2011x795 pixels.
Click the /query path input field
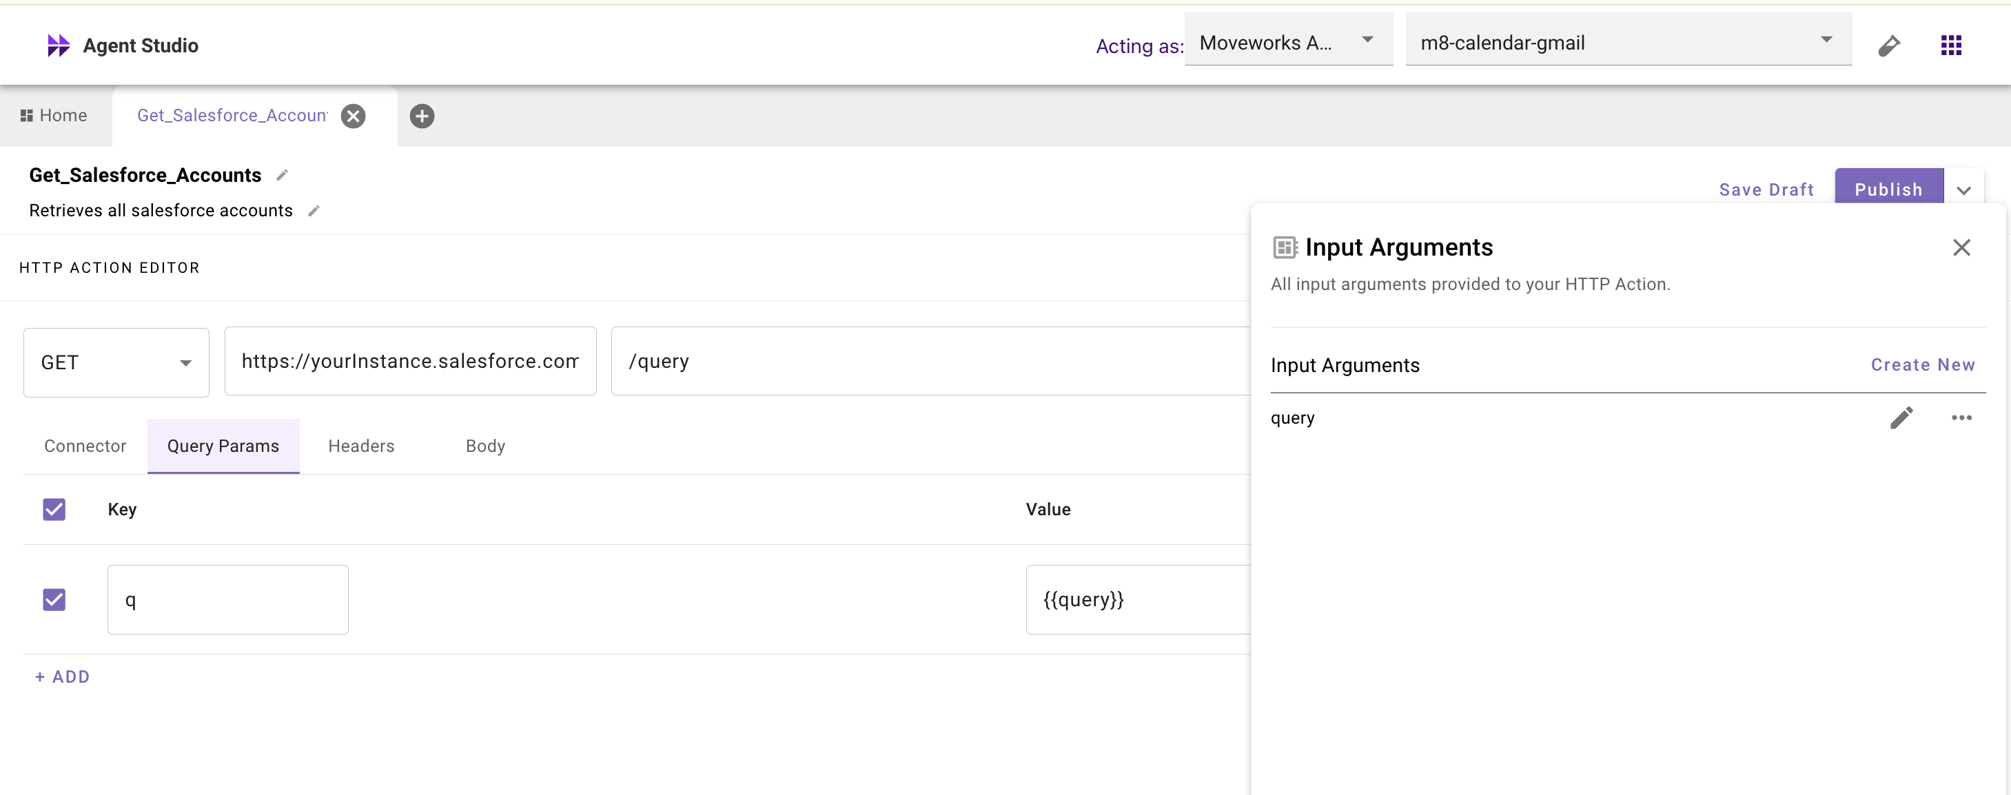tap(930, 361)
